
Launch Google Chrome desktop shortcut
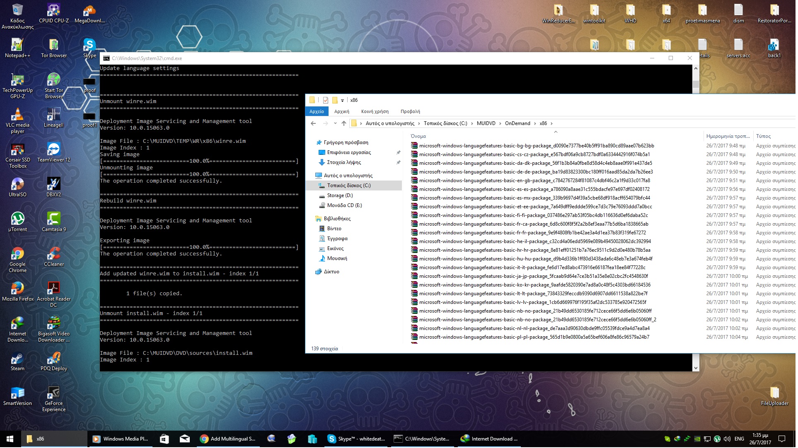click(x=17, y=260)
